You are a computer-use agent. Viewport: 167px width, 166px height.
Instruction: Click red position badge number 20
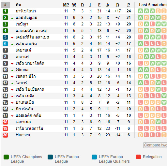pos(5,135)
